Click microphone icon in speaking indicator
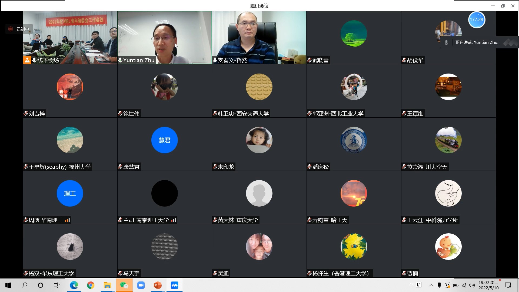The height and width of the screenshot is (292, 519). point(446,42)
